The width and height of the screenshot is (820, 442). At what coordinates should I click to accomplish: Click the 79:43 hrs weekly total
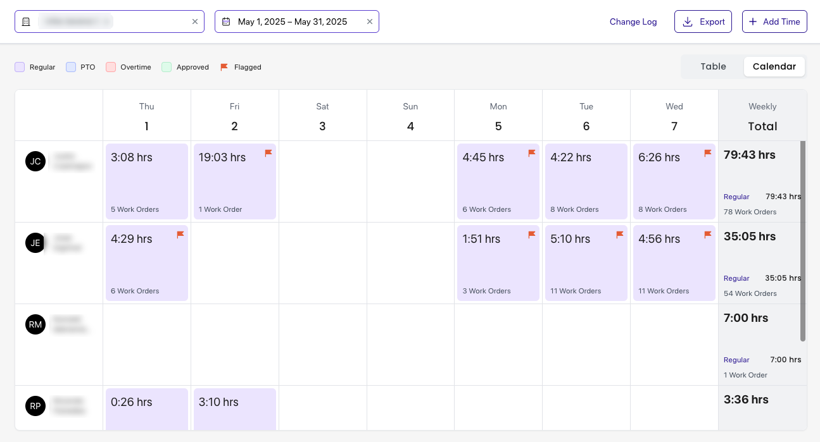tap(750, 155)
